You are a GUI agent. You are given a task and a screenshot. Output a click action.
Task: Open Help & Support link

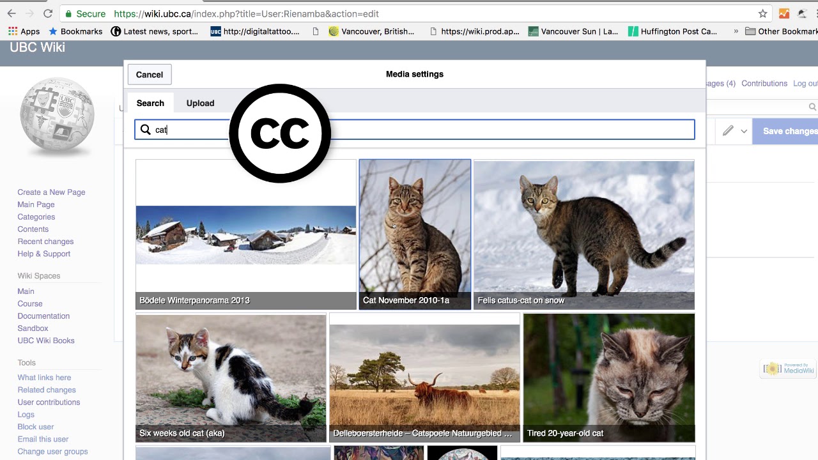[x=44, y=254]
